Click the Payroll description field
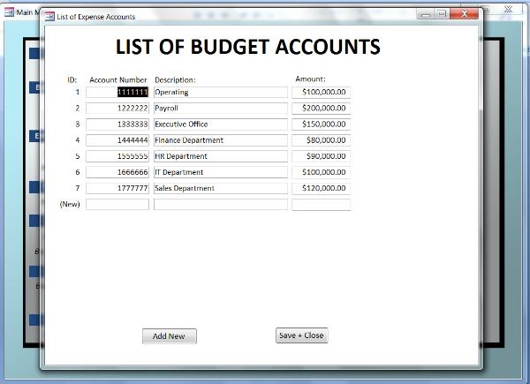This screenshot has height=384, width=530. pyautogui.click(x=220, y=108)
